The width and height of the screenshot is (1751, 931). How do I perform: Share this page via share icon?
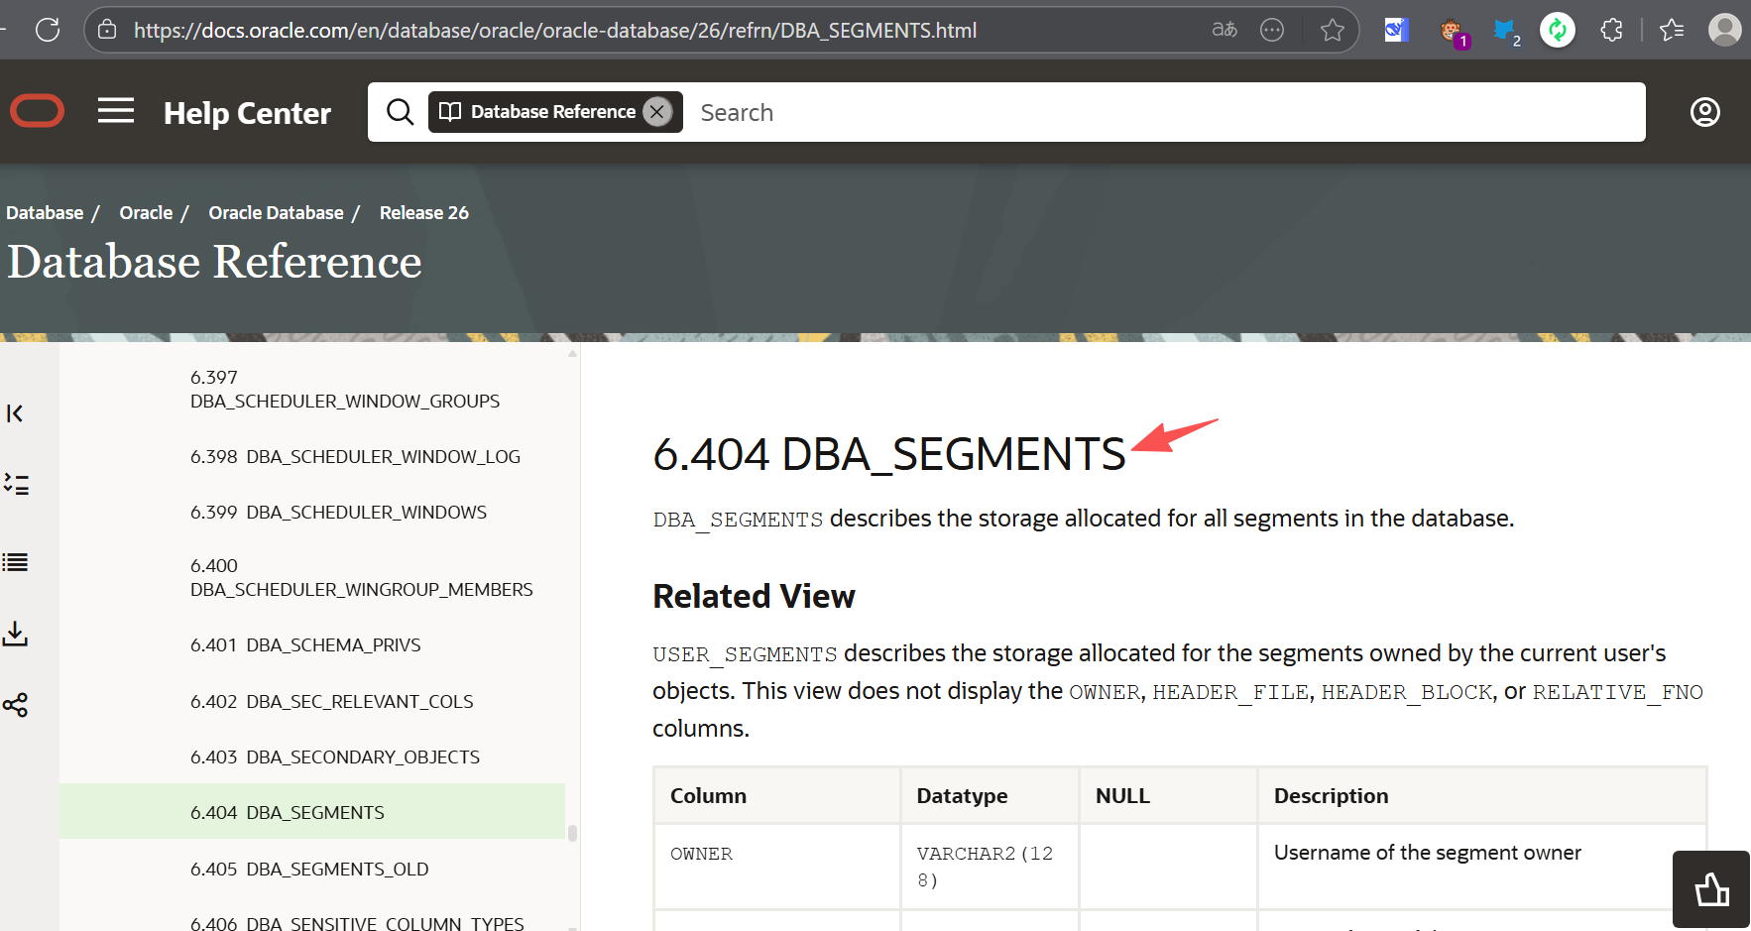[x=15, y=705]
